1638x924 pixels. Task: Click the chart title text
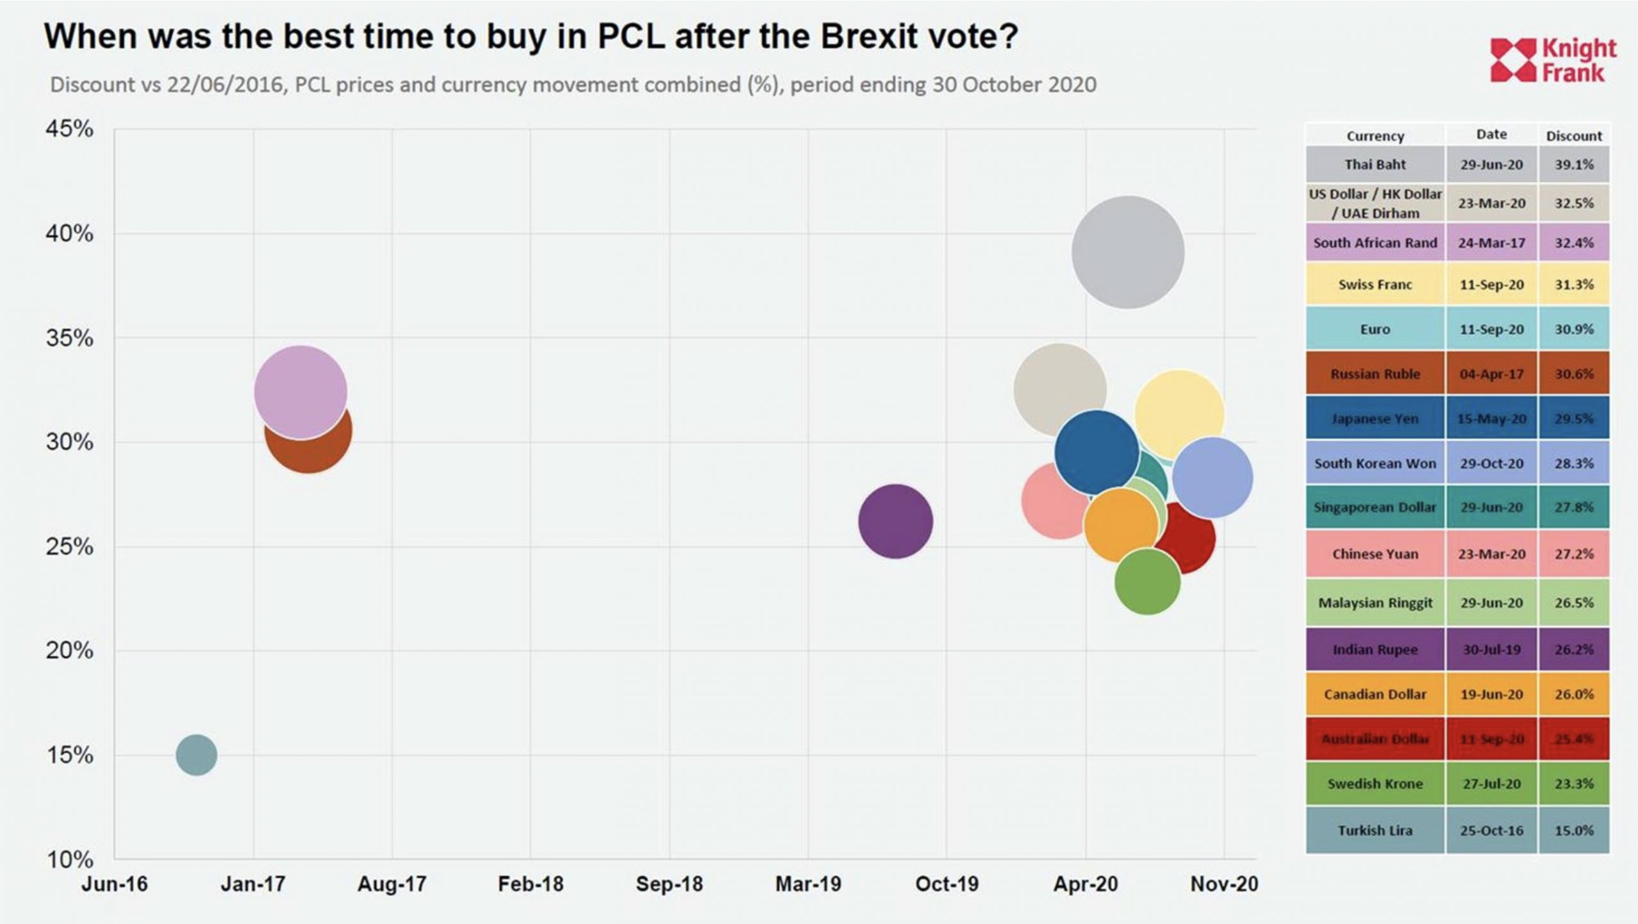tap(530, 36)
